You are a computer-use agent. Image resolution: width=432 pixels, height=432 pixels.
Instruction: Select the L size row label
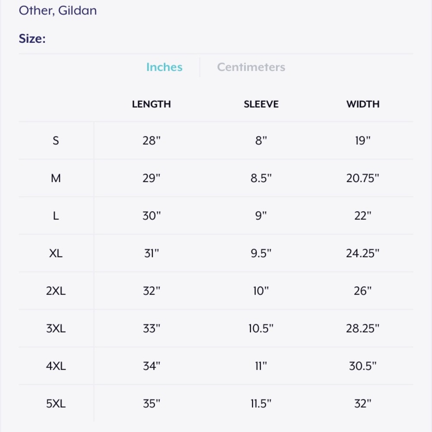click(56, 216)
